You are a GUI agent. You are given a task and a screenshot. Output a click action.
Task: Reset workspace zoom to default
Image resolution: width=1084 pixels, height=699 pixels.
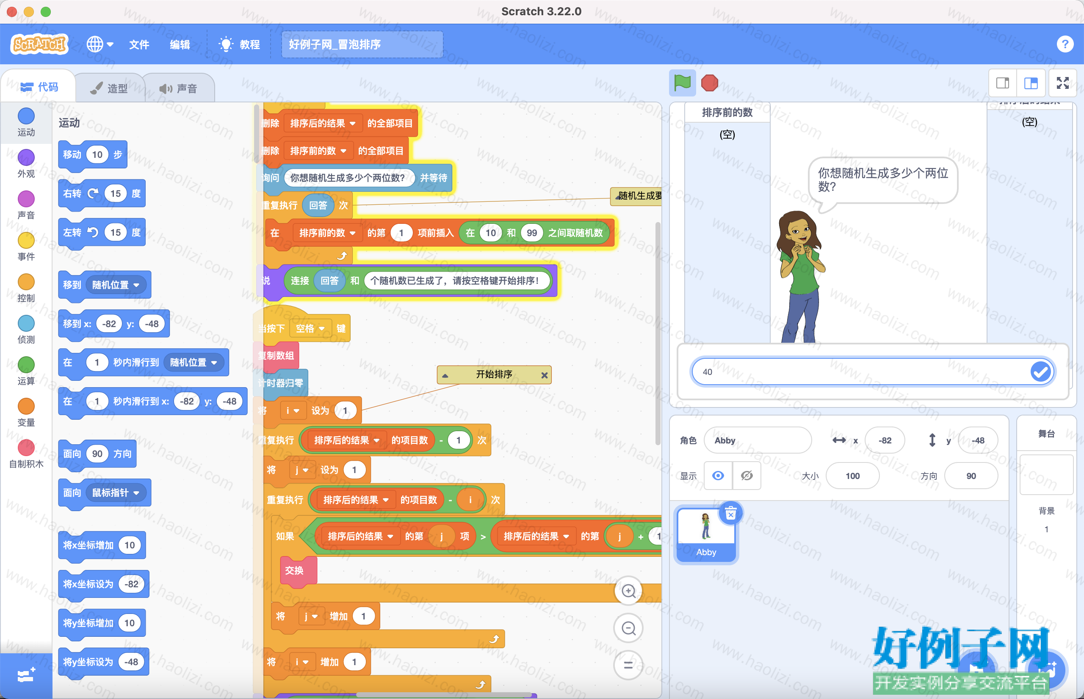[x=628, y=665]
